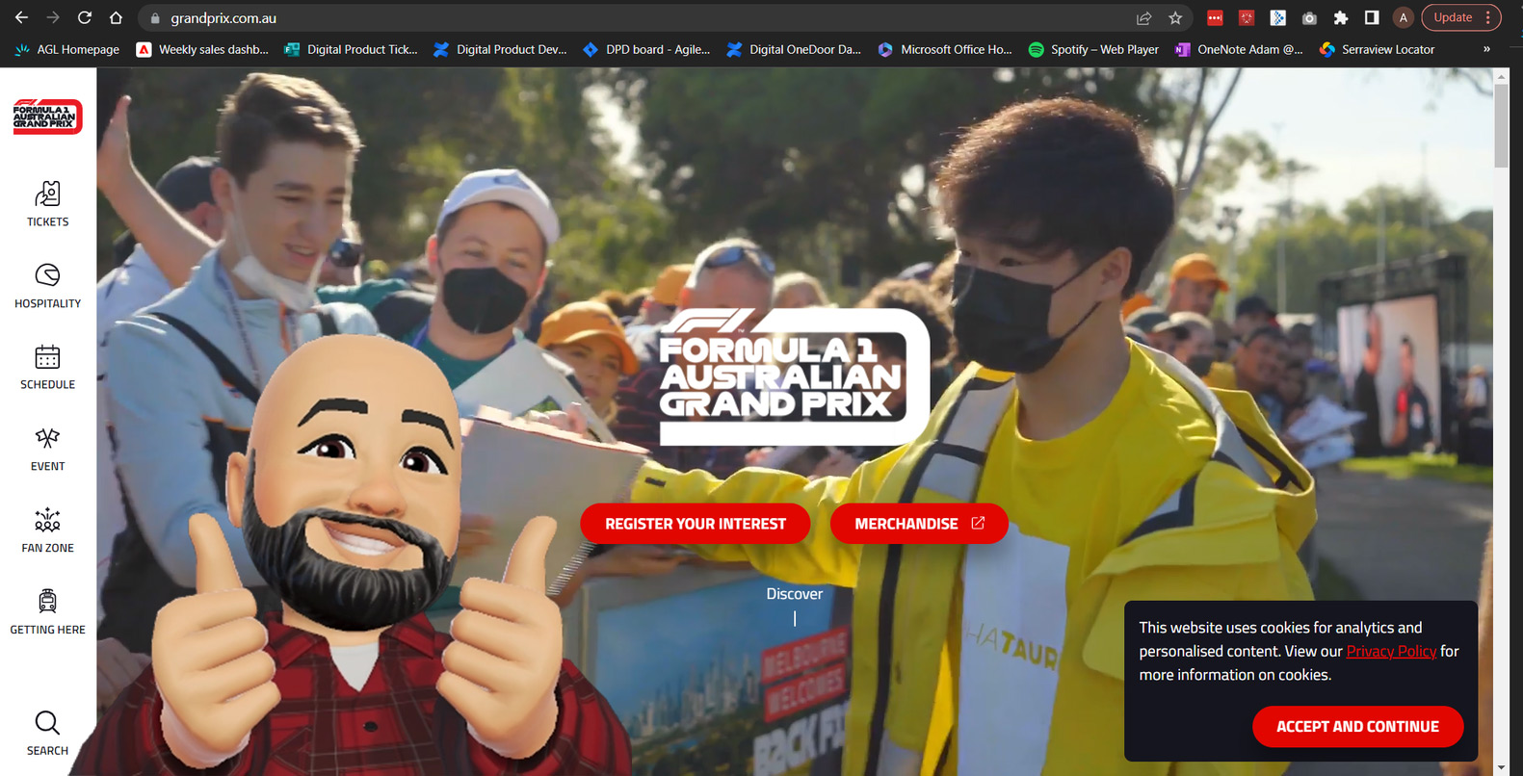Open Serraview Locator bookmark
This screenshot has width=1523, height=776.
coord(1378,49)
